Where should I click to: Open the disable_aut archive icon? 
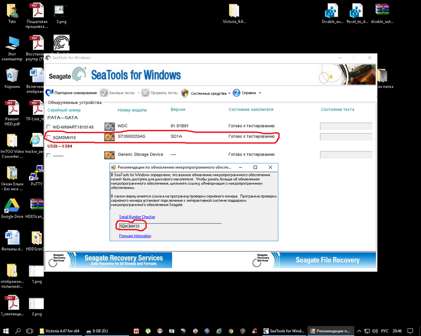382,14
